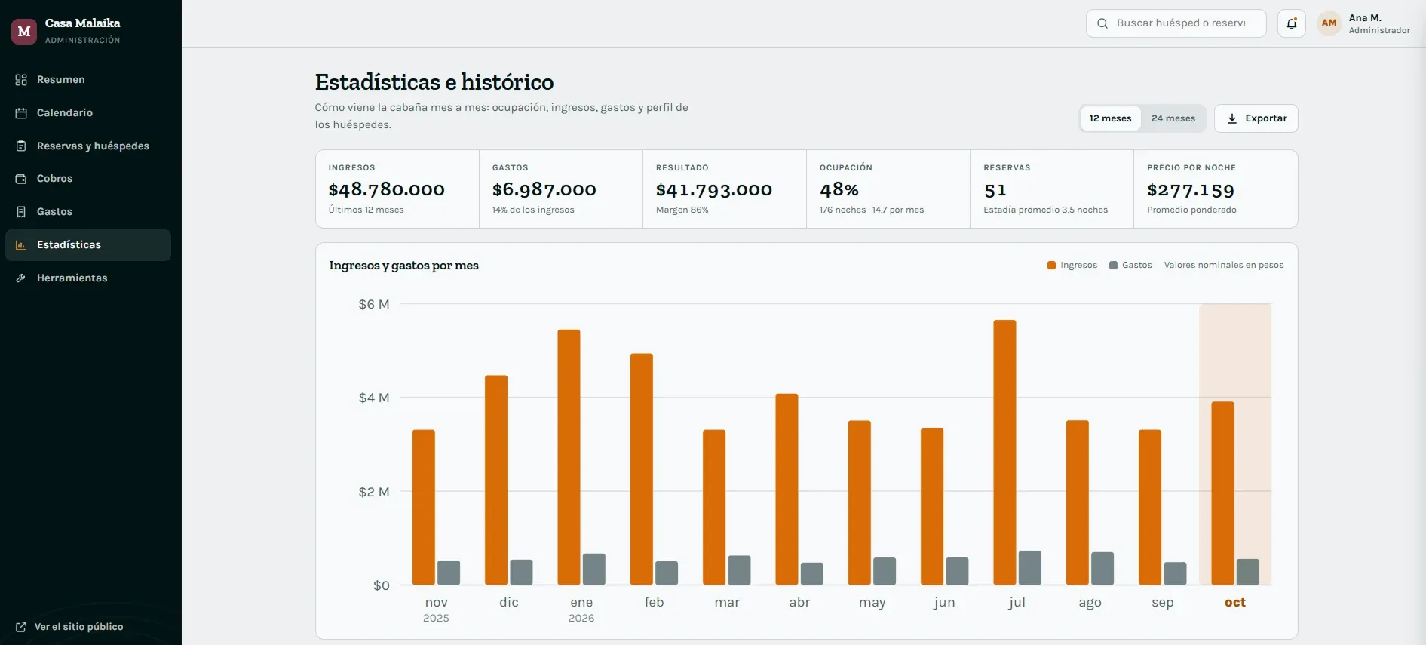Click the search magnifier icon

1102,23
